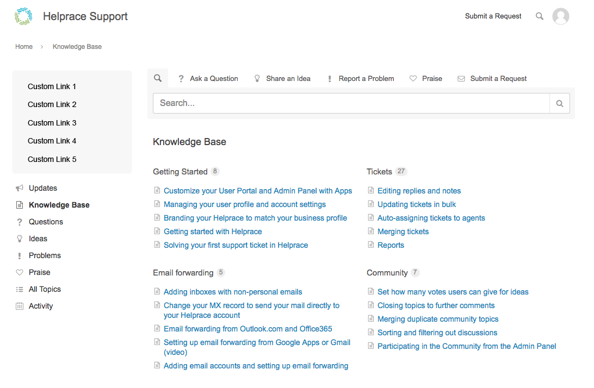Open the Merging tickets article
This screenshot has width=594, height=388.
(403, 231)
